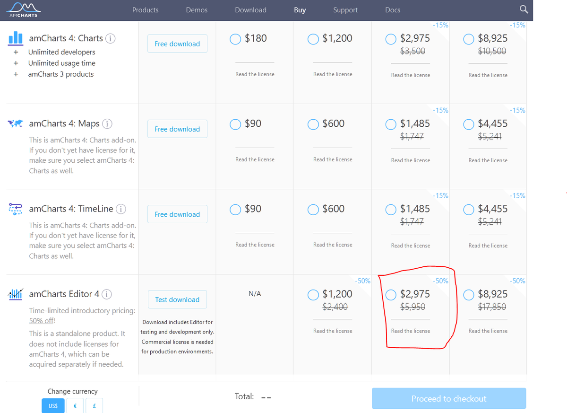Image resolution: width=567 pixels, height=413 pixels.
Task: Switch currency to British pound
Action: pyautogui.click(x=94, y=405)
